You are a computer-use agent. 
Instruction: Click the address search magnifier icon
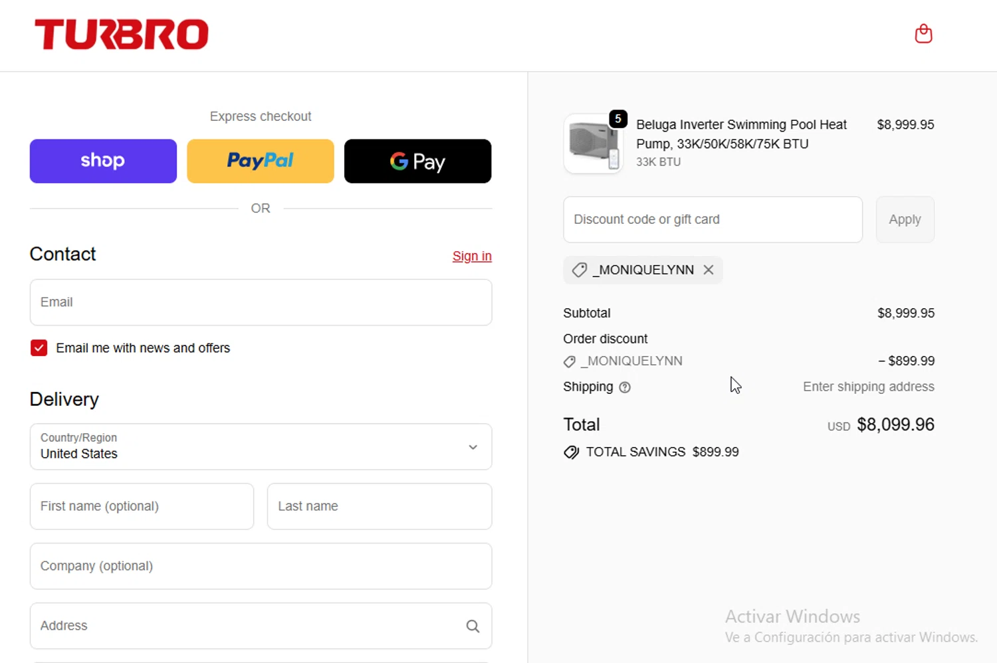coord(473,626)
